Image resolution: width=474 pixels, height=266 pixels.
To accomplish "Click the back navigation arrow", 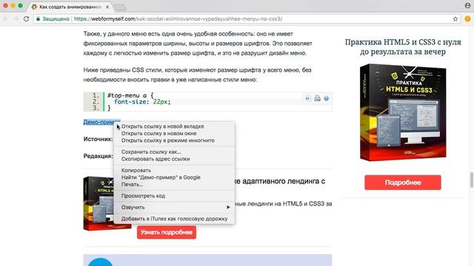I will 5,18.
